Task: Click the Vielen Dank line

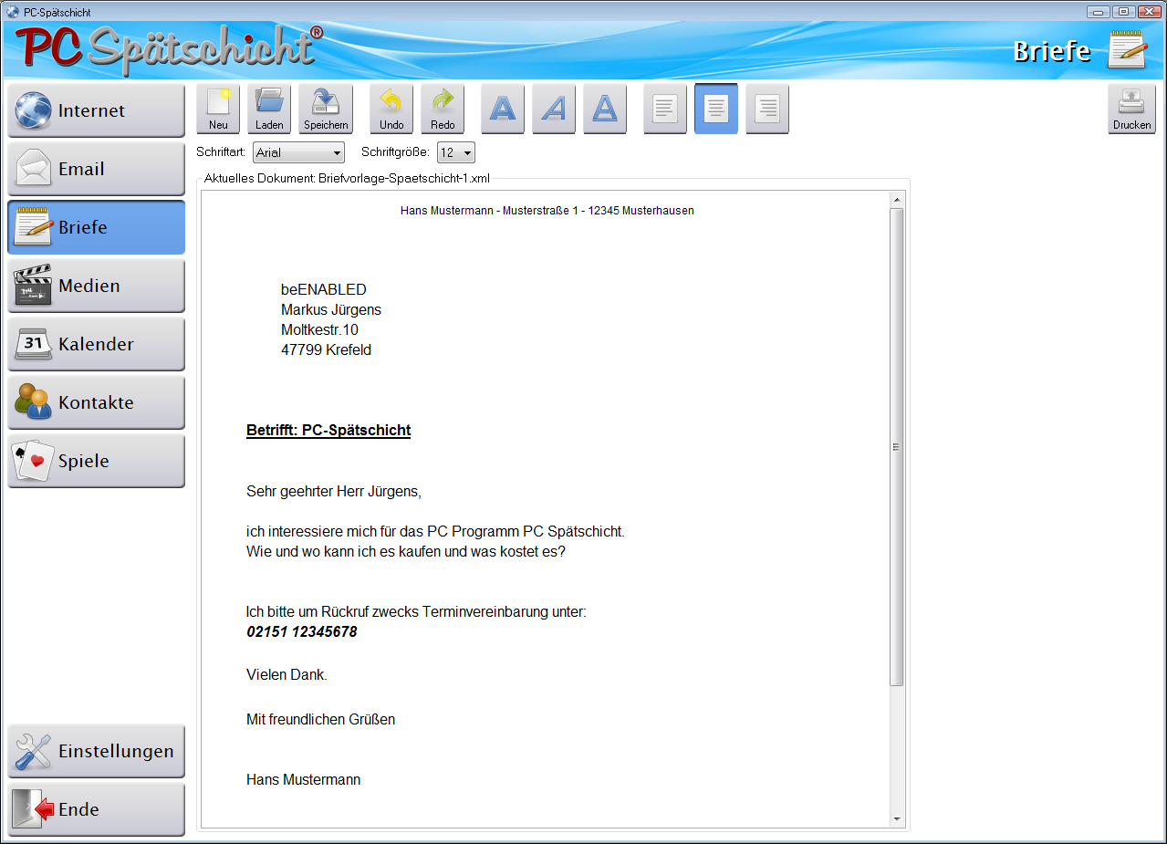Action: (x=287, y=676)
